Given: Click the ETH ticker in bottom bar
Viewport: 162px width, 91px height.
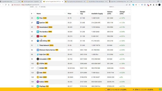Looking at the screenshot, I should (143, 89).
